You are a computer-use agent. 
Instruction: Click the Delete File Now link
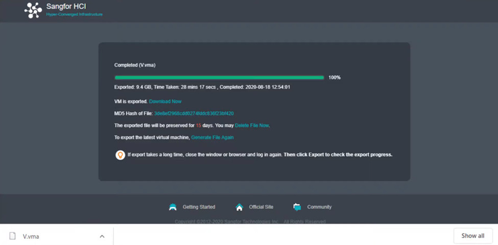click(252, 126)
